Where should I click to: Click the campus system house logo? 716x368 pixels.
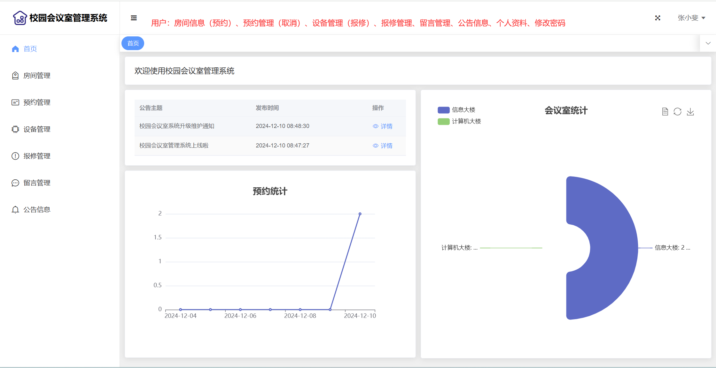pyautogui.click(x=20, y=18)
